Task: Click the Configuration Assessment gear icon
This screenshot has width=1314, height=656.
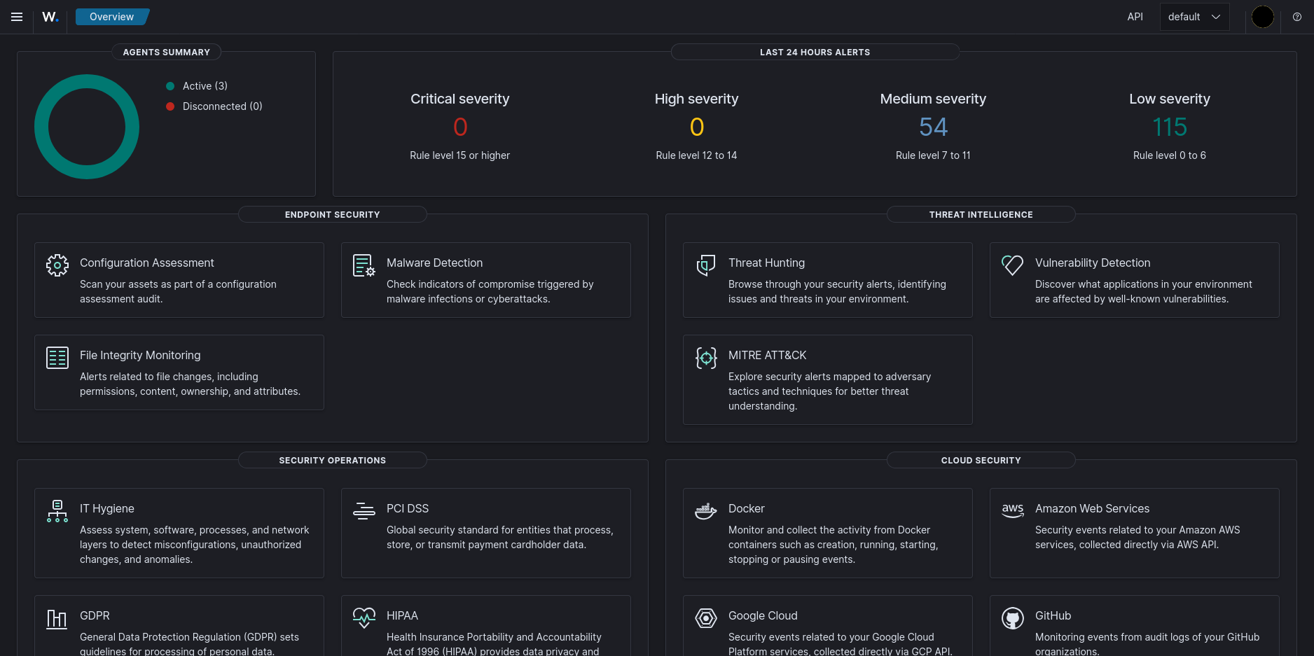Action: (x=57, y=265)
